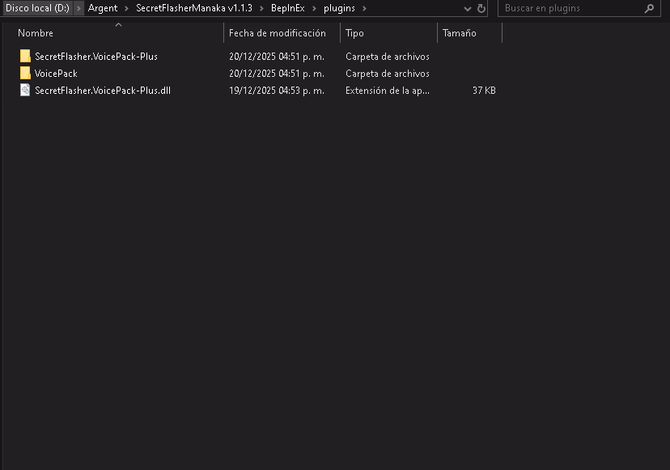Sort by Fecha de modificación column
The width and height of the screenshot is (670, 470).
coord(277,33)
